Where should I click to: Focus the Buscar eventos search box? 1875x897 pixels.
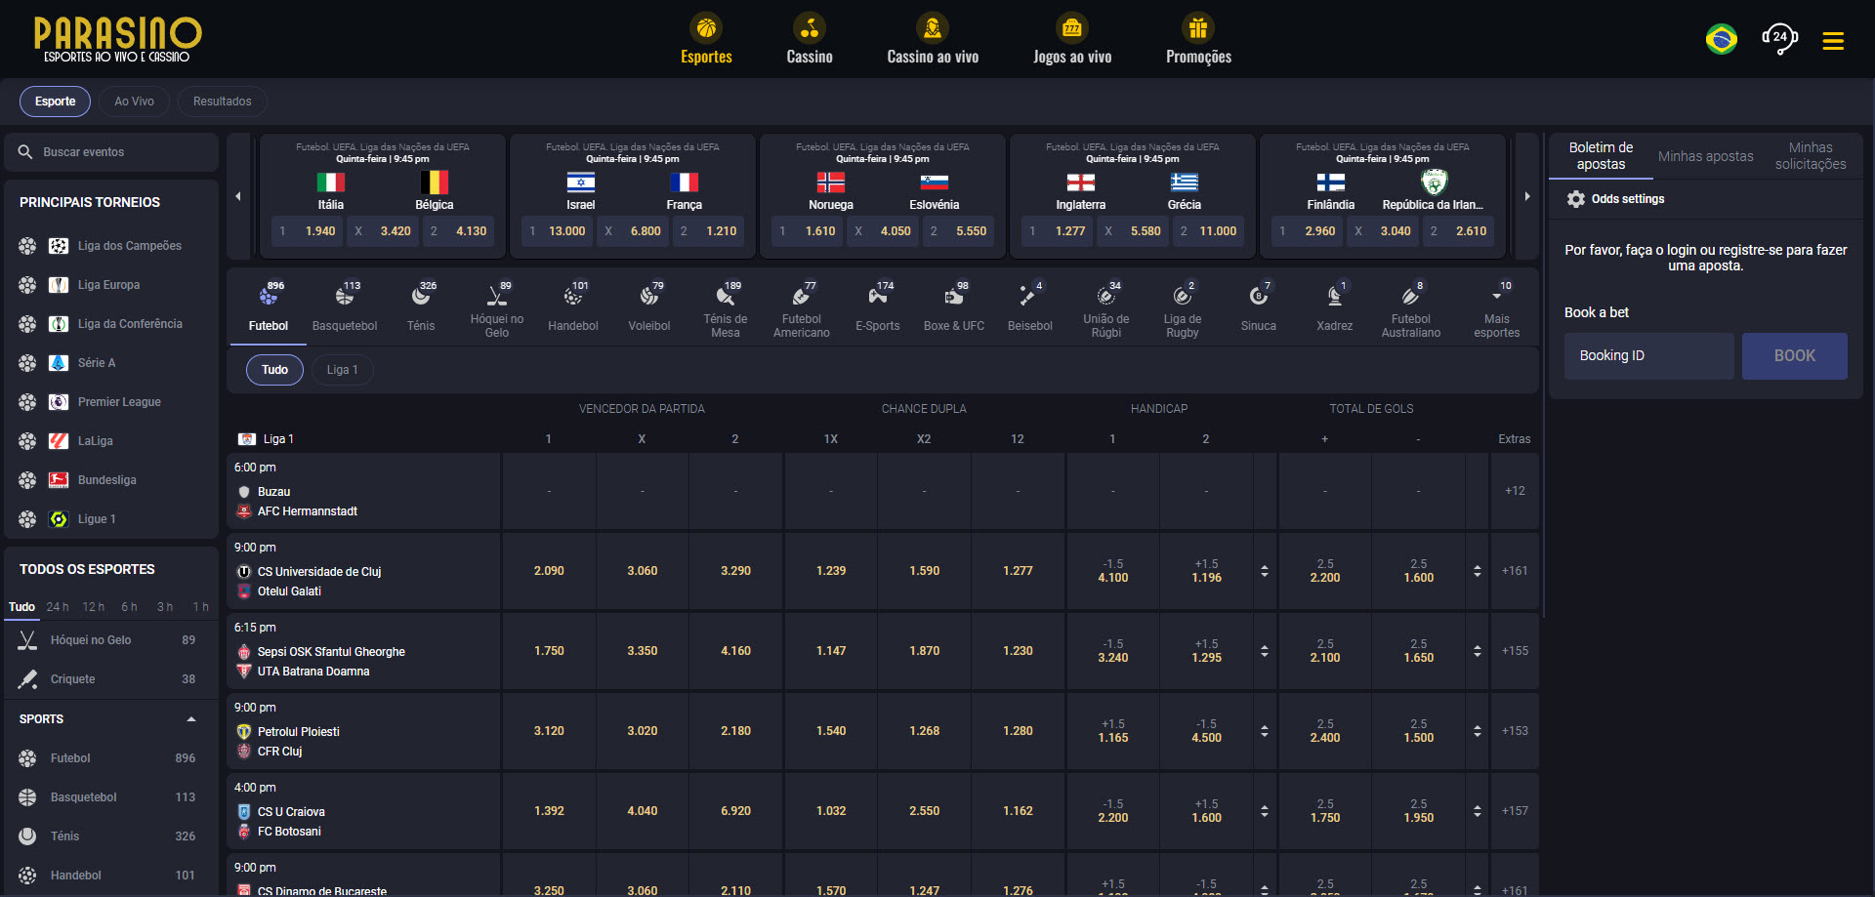pos(110,152)
